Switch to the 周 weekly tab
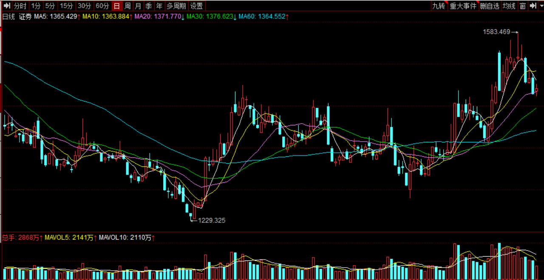Image resolution: width=544 pixels, height=280 pixels. [127, 6]
